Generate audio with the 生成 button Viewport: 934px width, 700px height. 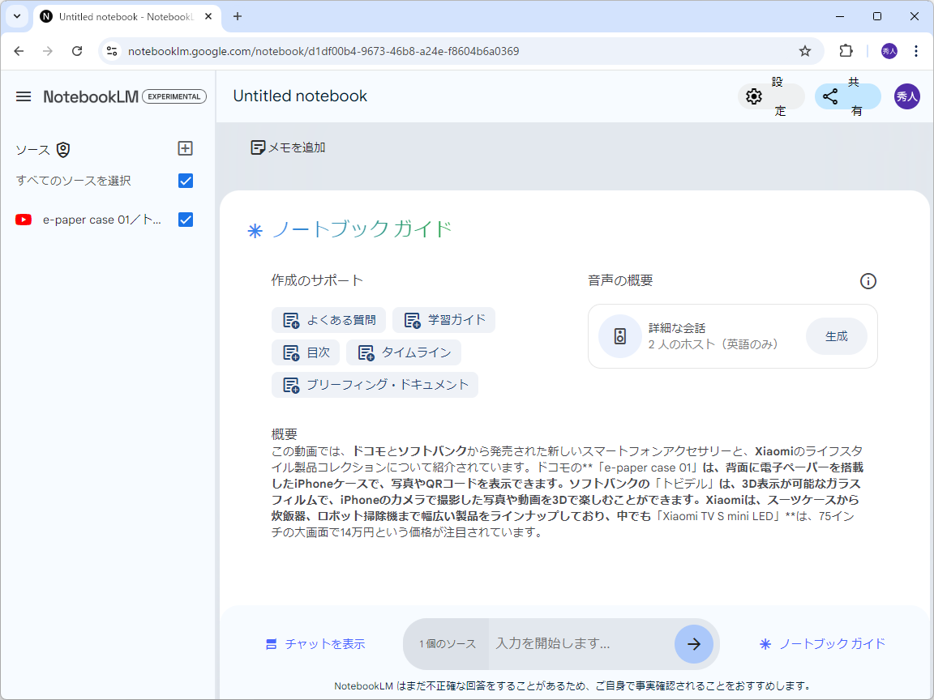[x=836, y=335]
